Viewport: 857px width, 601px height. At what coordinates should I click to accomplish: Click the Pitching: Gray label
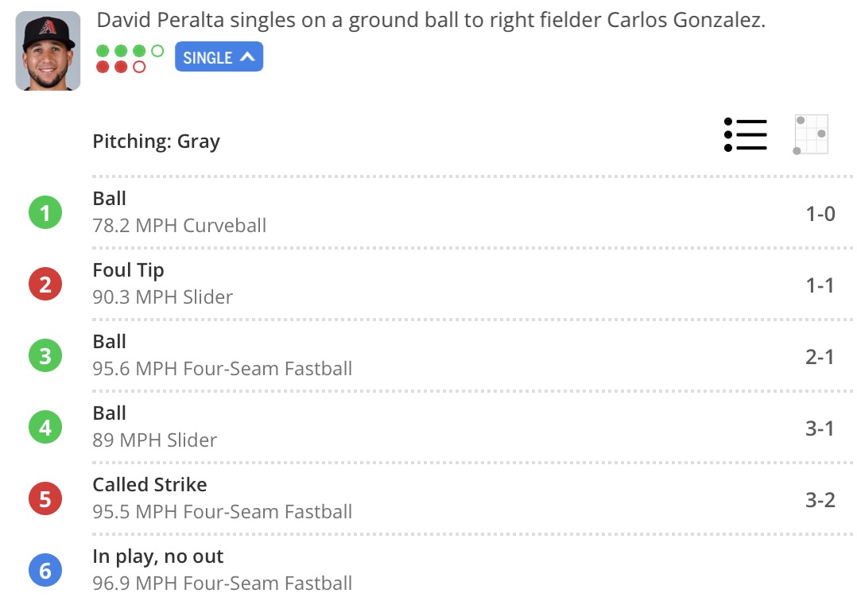tap(157, 142)
